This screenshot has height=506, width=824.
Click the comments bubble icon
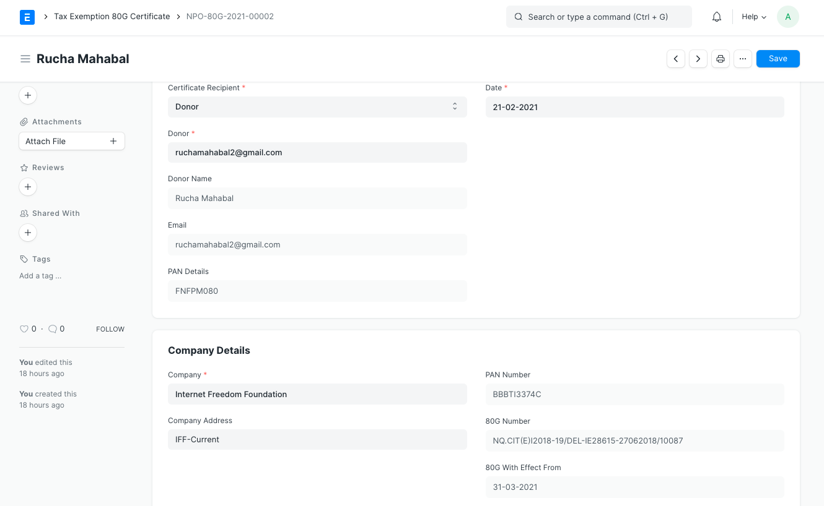point(53,329)
